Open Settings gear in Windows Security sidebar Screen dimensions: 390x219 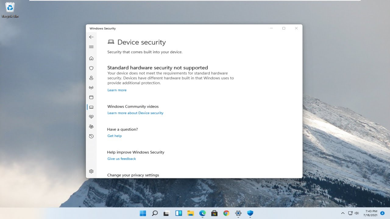click(x=91, y=171)
